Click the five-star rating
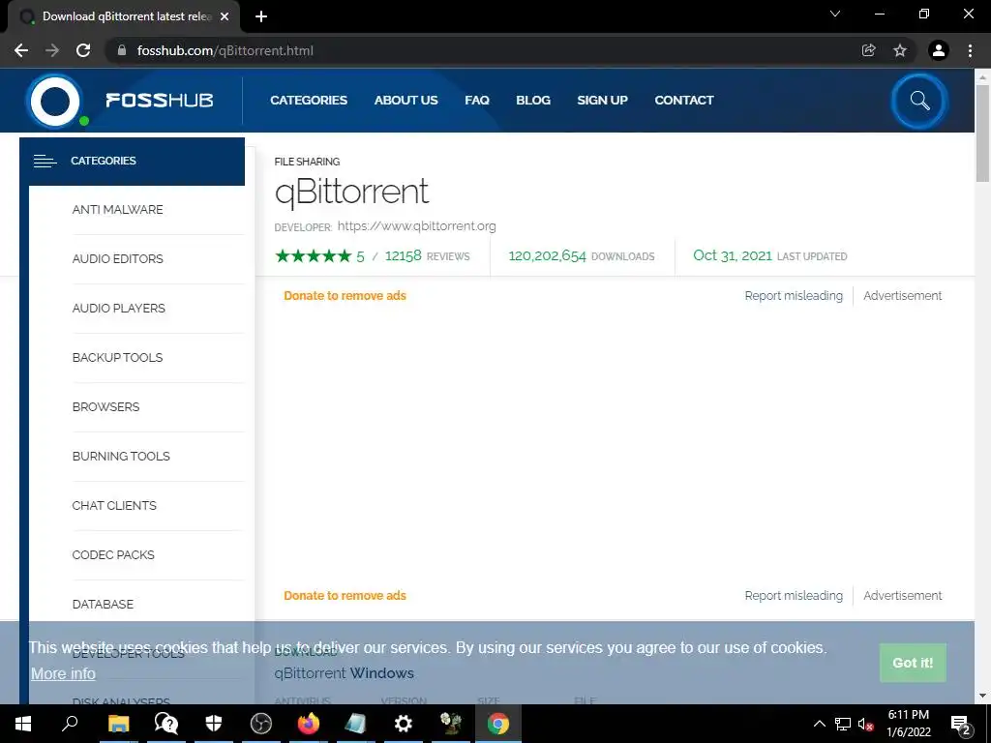Image resolution: width=991 pixels, height=743 pixels. 313,255
